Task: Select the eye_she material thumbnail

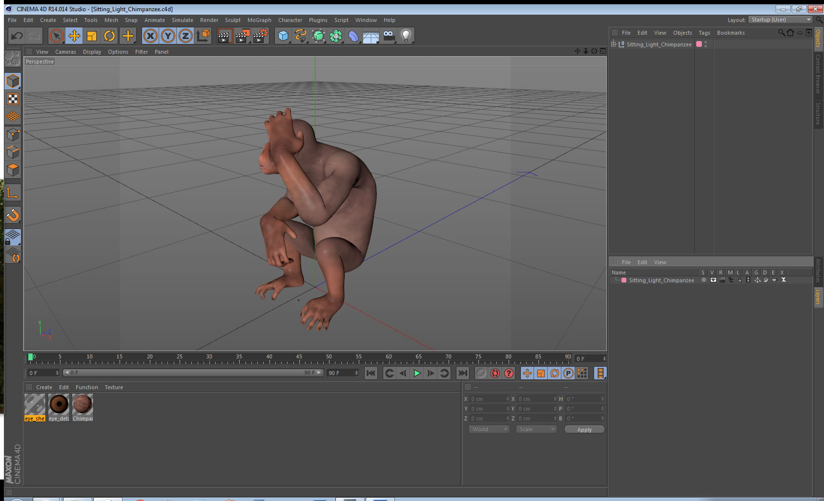Action: pyautogui.click(x=35, y=408)
